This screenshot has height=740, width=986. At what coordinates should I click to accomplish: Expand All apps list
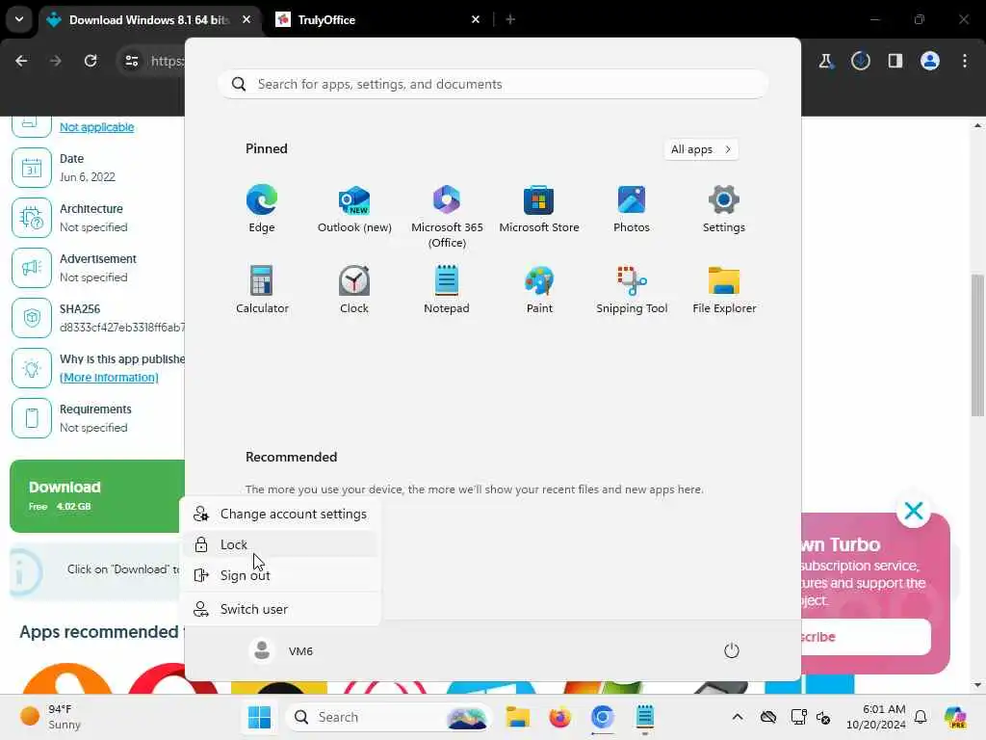[701, 149]
